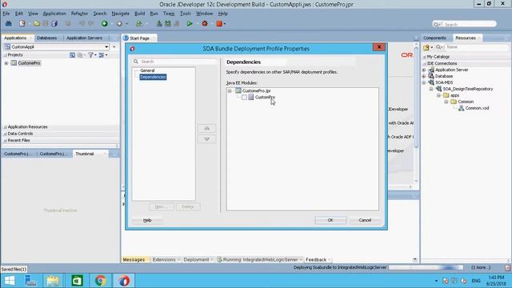Screen dimensions: 512x288
Task: Click the Resources Name filter field
Action: [477, 47]
